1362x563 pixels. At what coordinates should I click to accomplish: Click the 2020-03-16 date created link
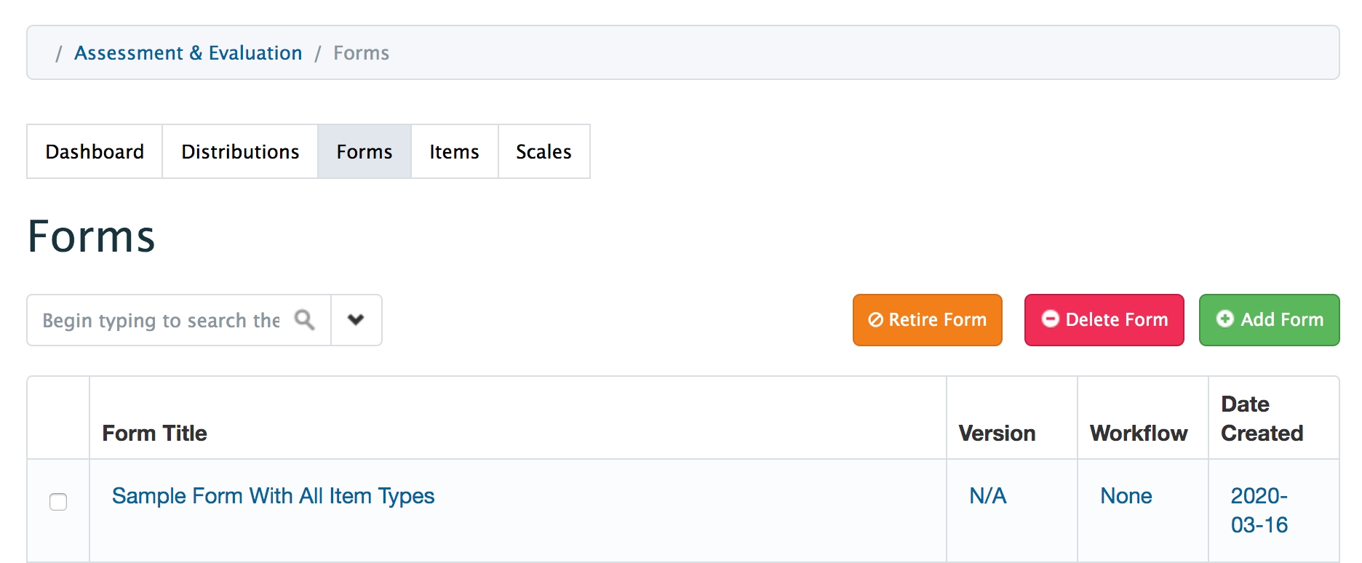point(1259,510)
